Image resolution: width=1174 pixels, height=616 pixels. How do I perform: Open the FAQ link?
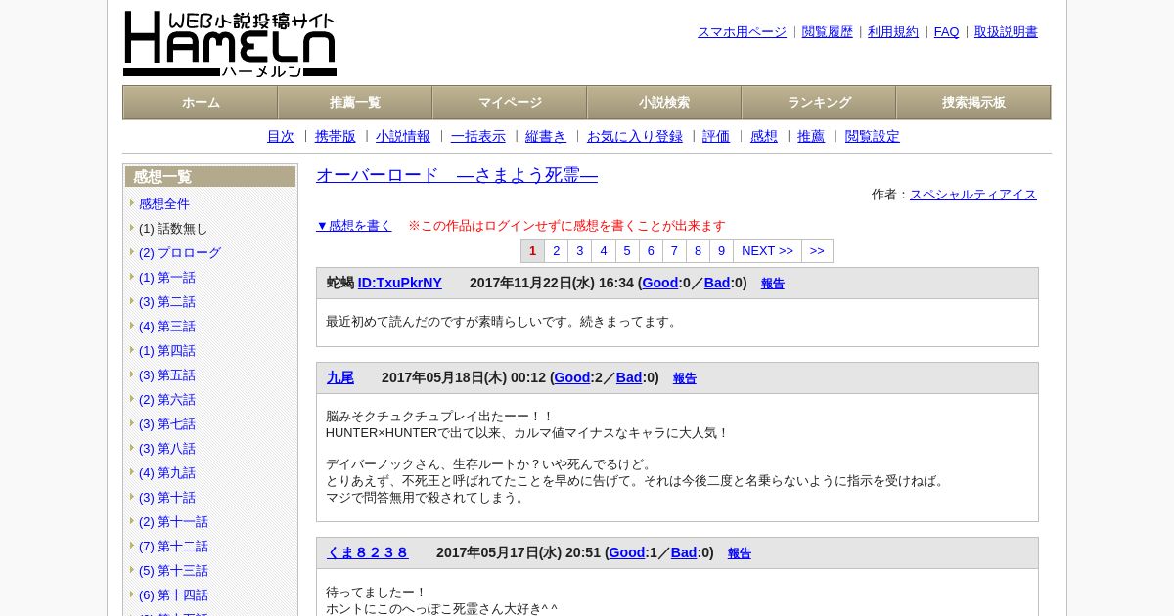coord(947,32)
